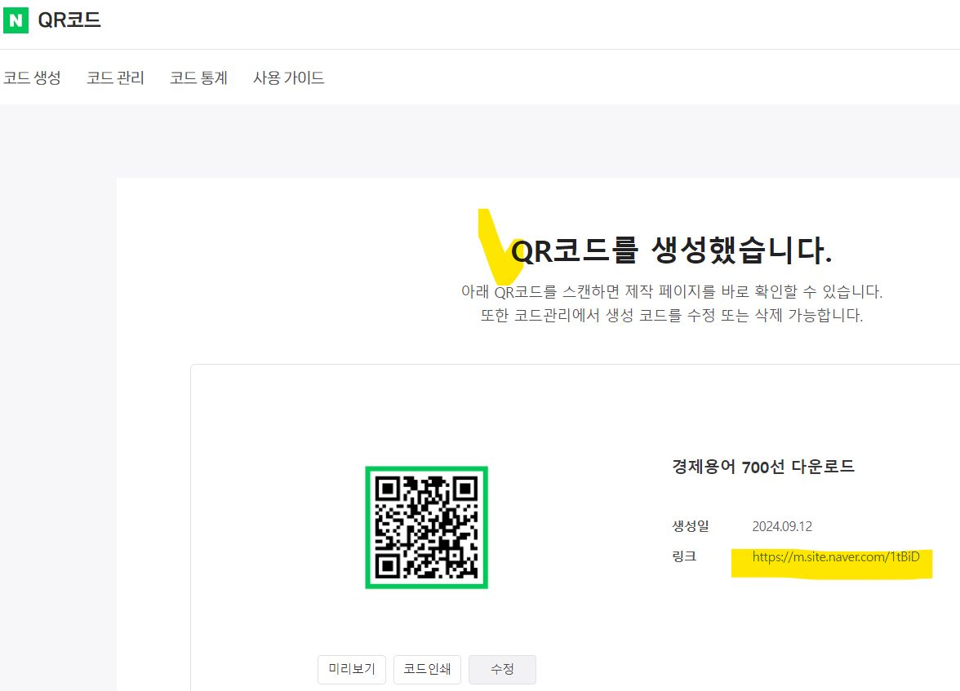The image size is (960, 691).
Task: Switch to the 코드 관리 tab
Action: (114, 78)
